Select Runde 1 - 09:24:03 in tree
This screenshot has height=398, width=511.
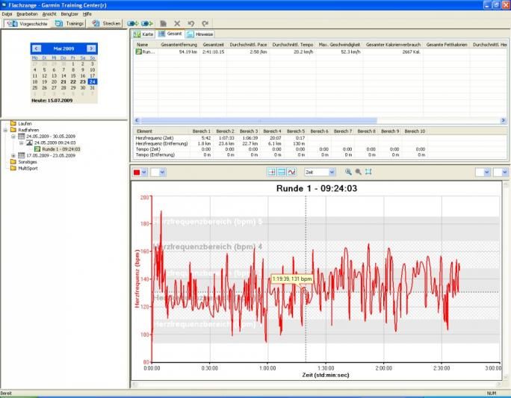(61, 149)
